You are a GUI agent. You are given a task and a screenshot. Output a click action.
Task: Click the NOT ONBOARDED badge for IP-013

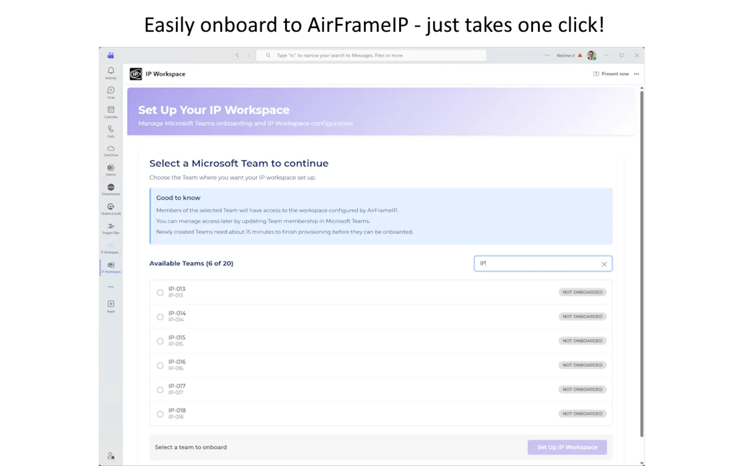[x=582, y=292]
